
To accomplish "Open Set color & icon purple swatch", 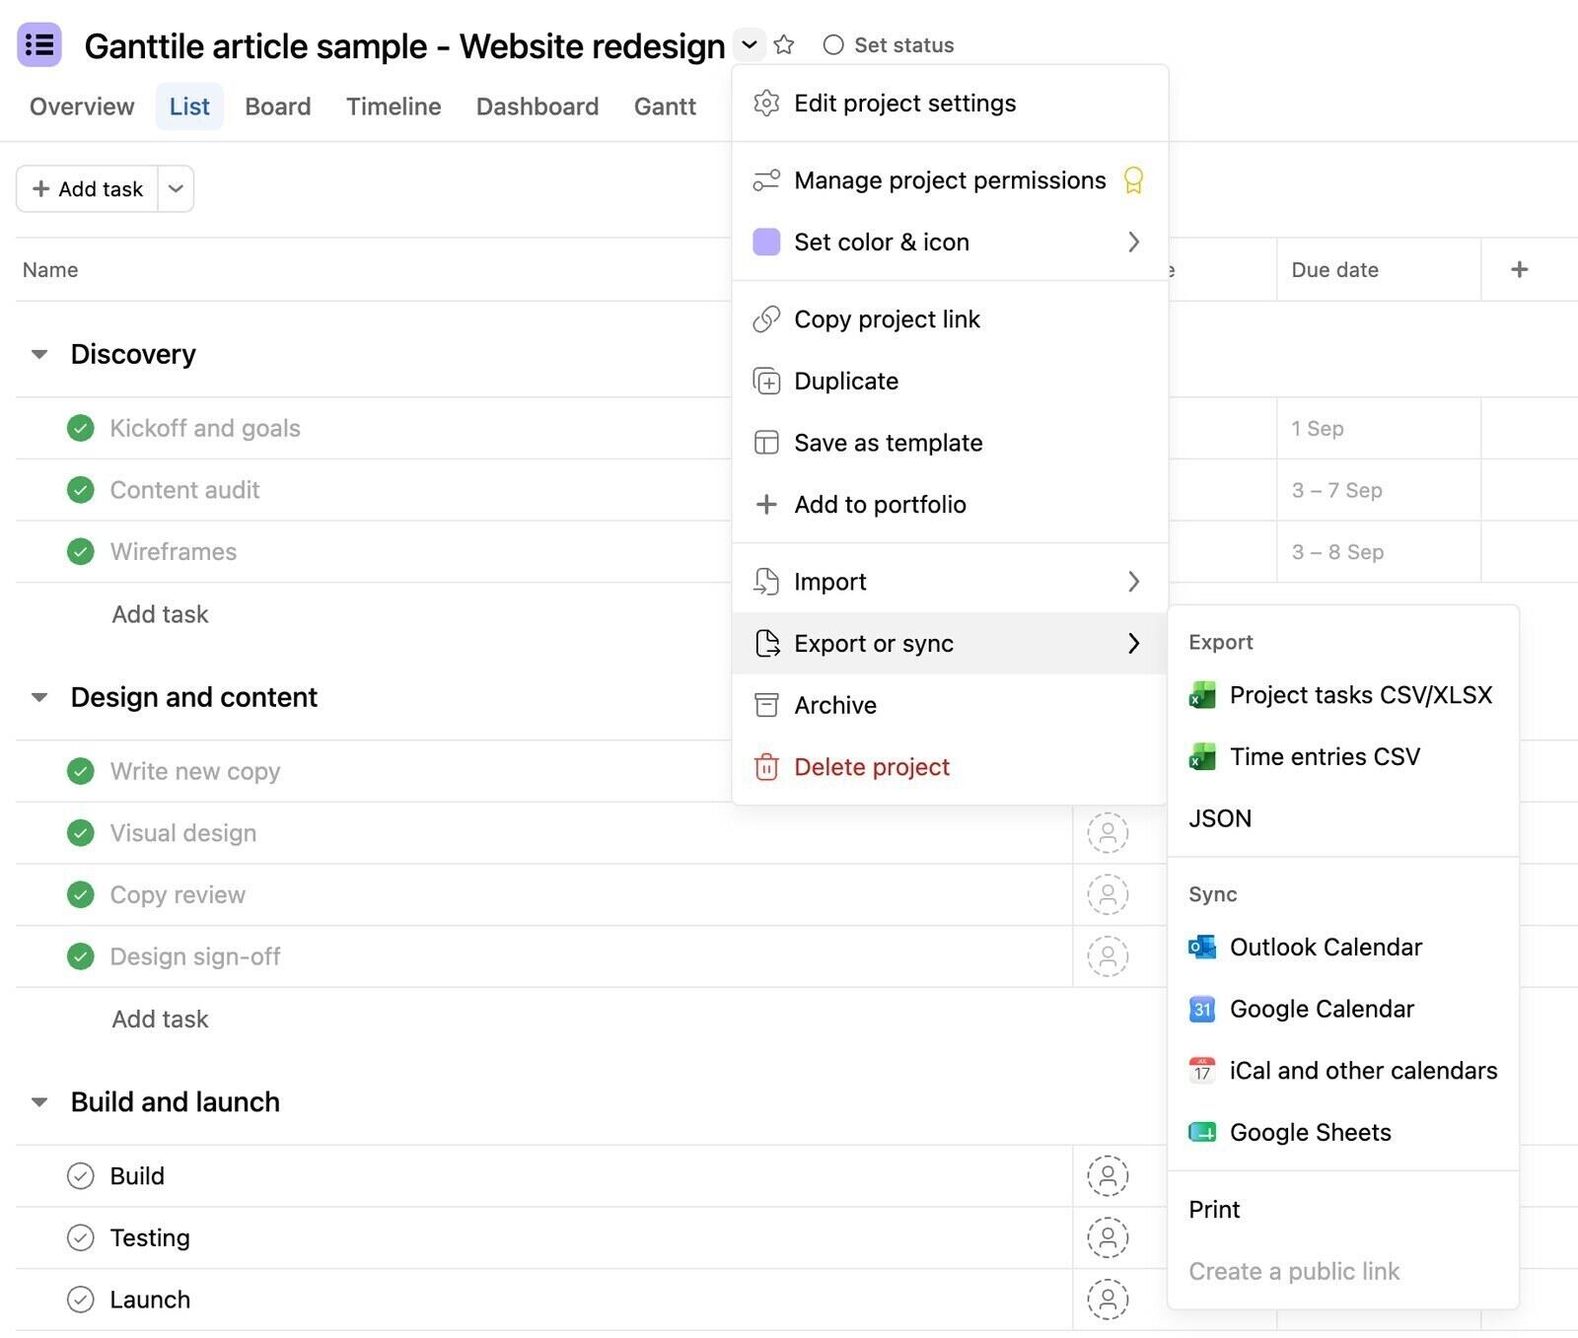I will [766, 242].
